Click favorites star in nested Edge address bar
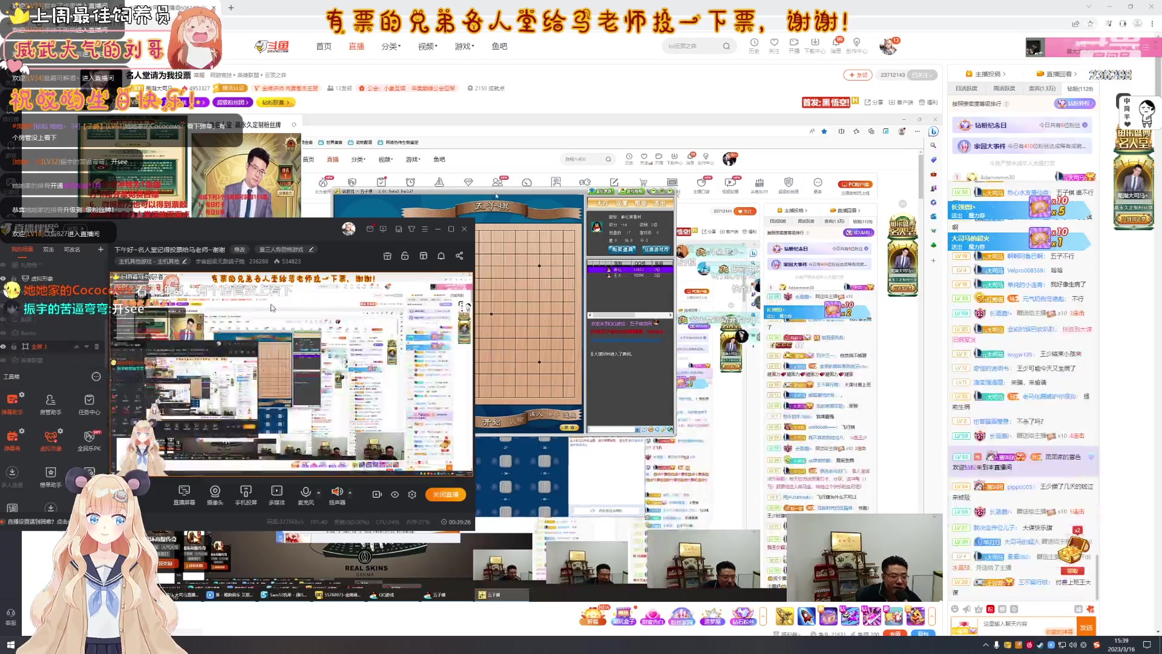1162x654 pixels. (x=824, y=131)
